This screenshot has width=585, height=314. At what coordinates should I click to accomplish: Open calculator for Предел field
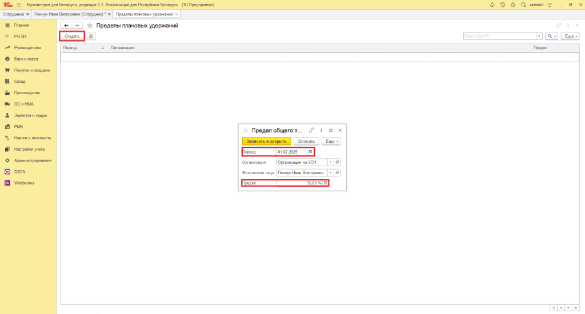pos(325,183)
